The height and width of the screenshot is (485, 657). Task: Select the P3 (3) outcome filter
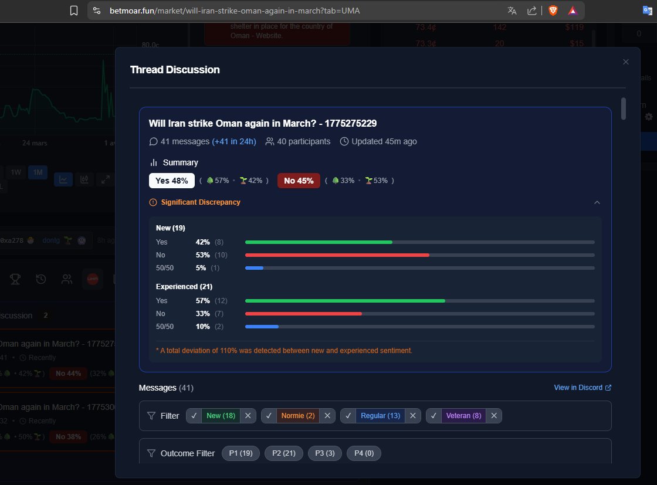point(325,453)
